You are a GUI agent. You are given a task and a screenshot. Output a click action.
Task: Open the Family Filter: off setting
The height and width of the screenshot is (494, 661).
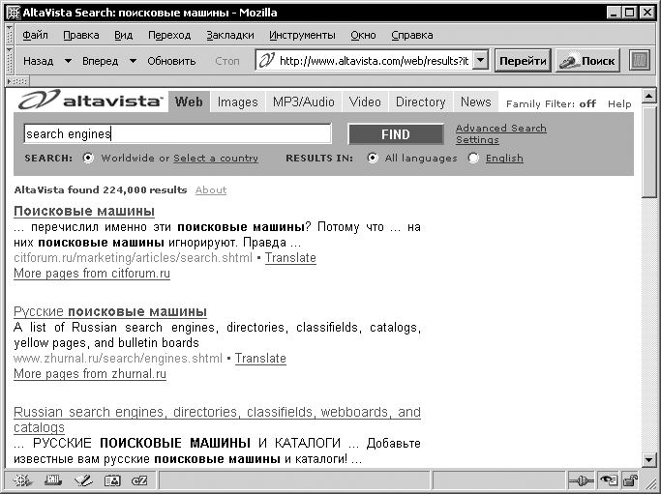click(551, 104)
